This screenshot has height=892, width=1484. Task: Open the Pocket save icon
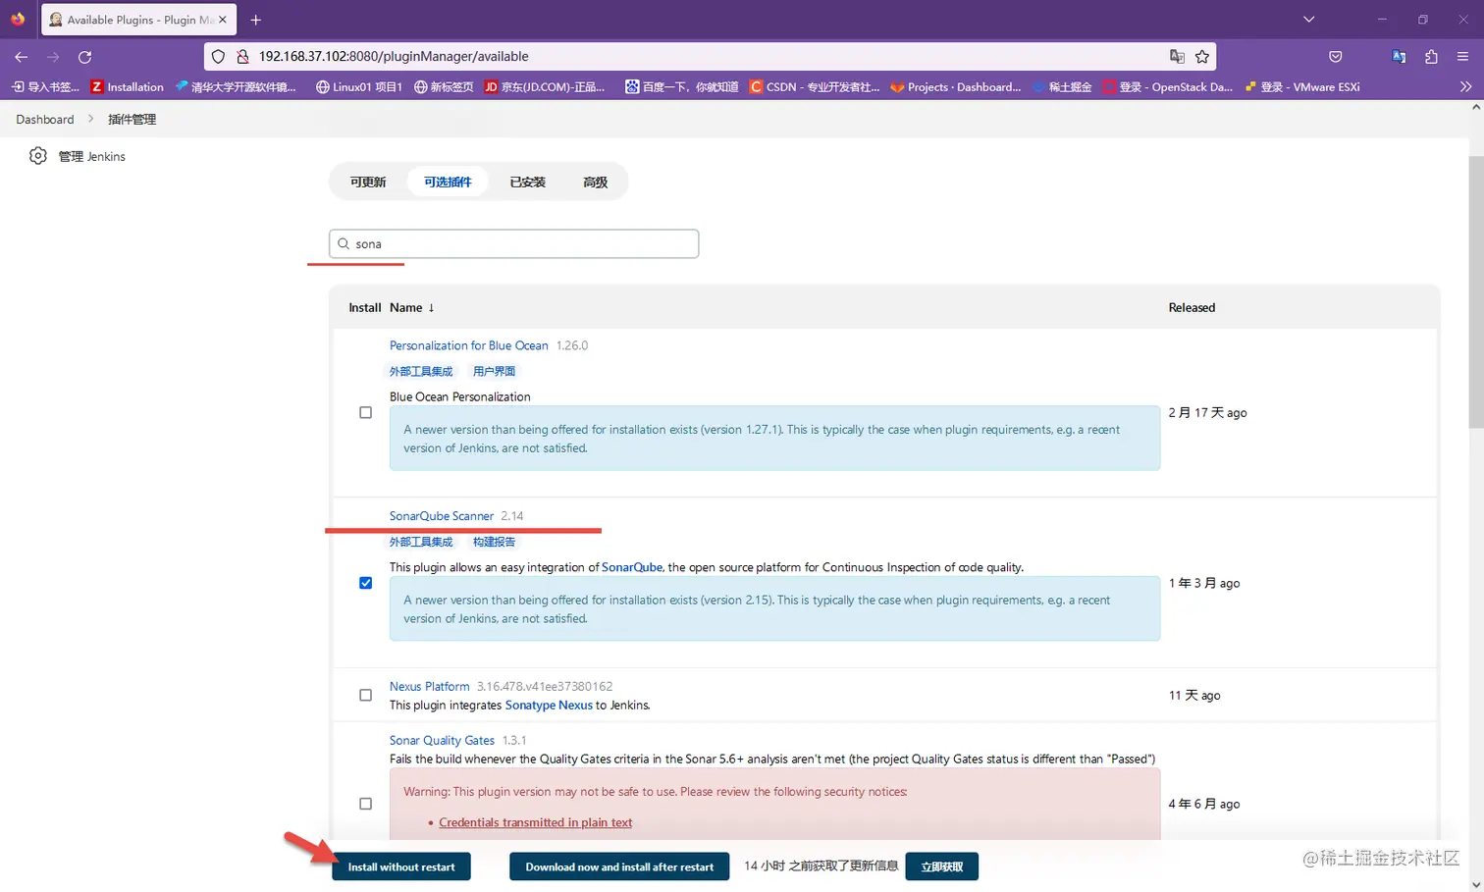tap(1335, 57)
